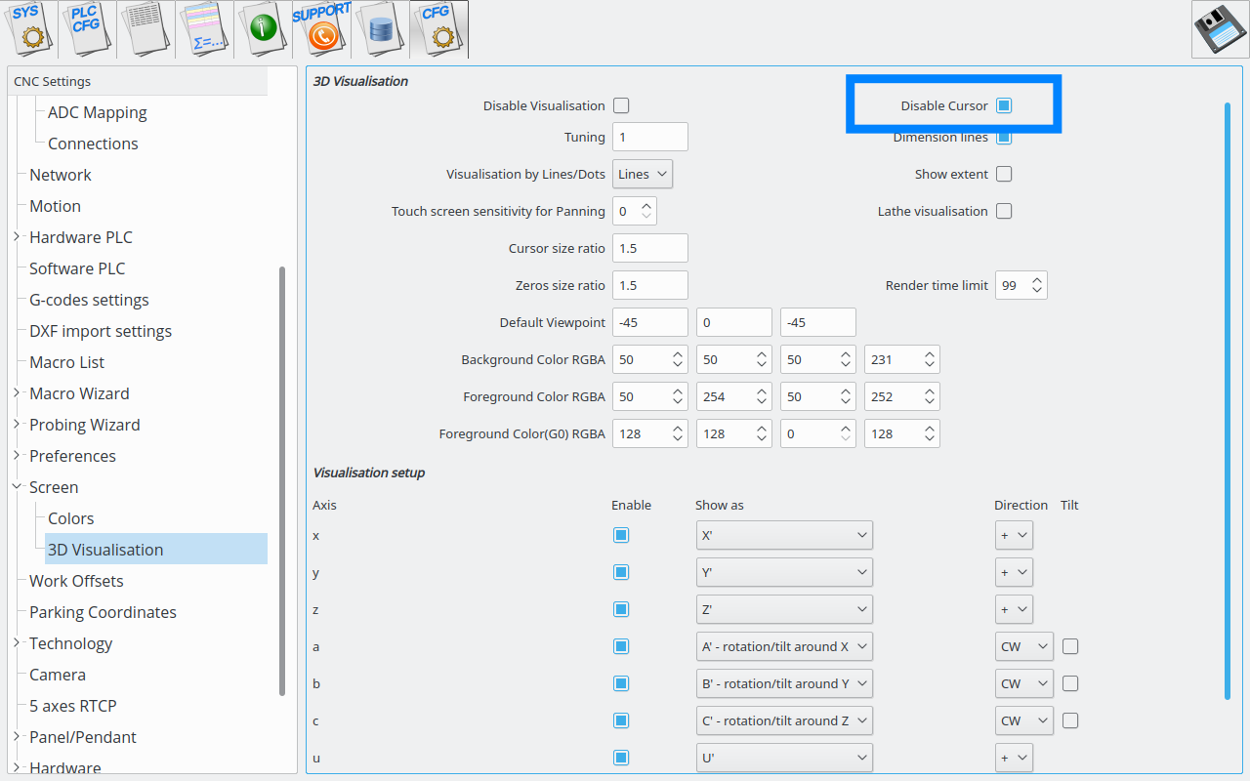
Task: Open the plain text log document icon
Action: tap(146, 29)
